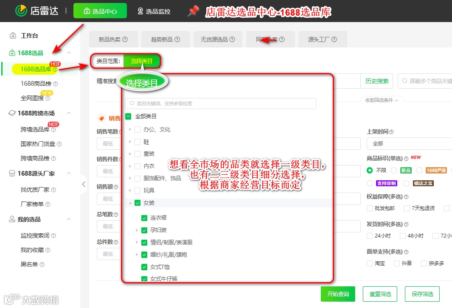Click help icon beside 监控搜索词
The image size is (452, 308).
pos(53,236)
